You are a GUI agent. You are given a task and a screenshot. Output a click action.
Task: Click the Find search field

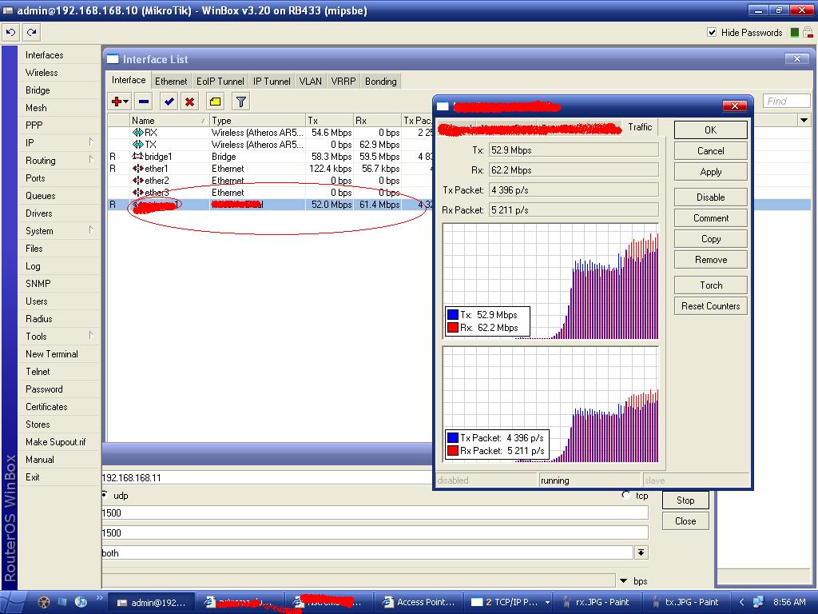pyautogui.click(x=786, y=102)
